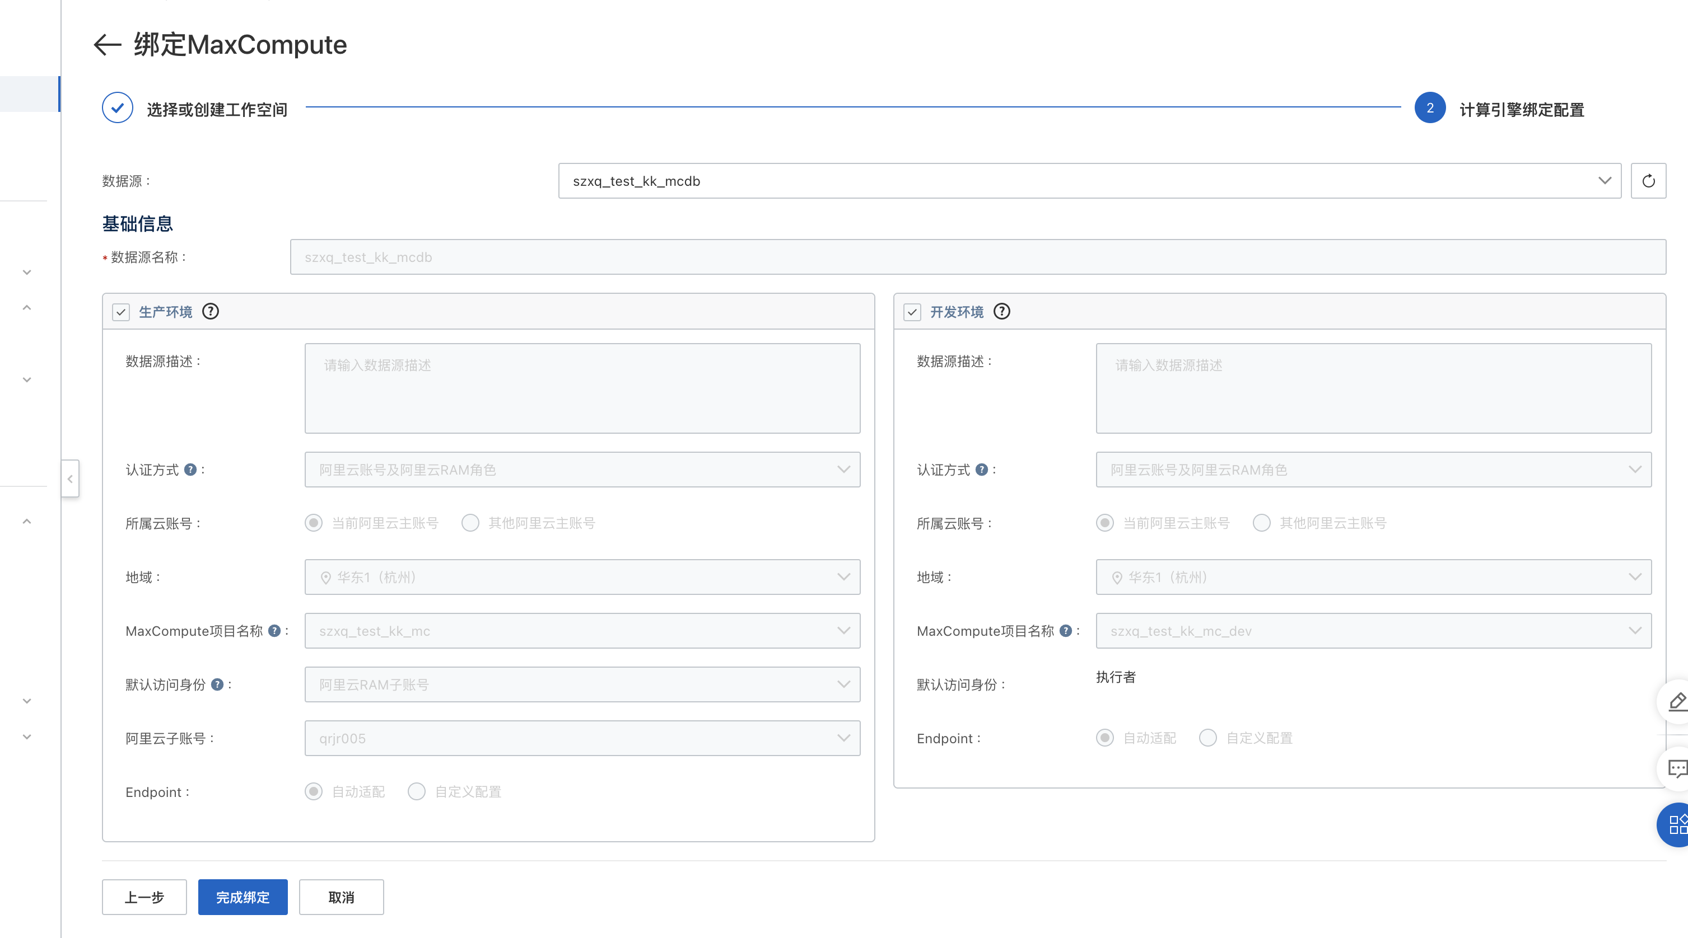Open 地域 dropdown 华东1 in 开发环境
The height and width of the screenshot is (938, 1688).
tap(1373, 577)
